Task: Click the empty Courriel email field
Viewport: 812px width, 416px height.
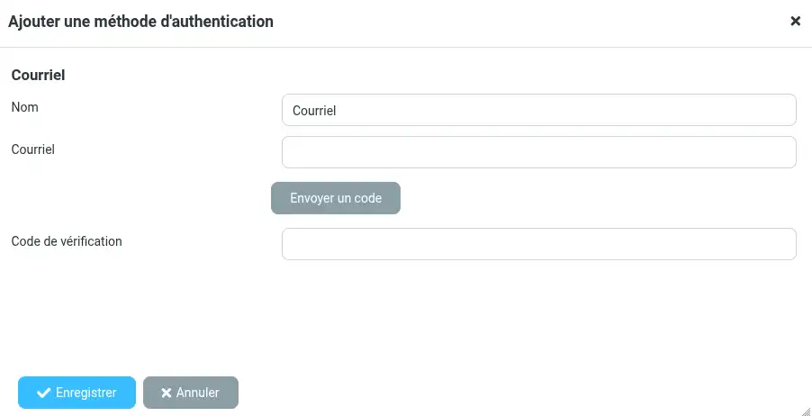Action: [538, 152]
